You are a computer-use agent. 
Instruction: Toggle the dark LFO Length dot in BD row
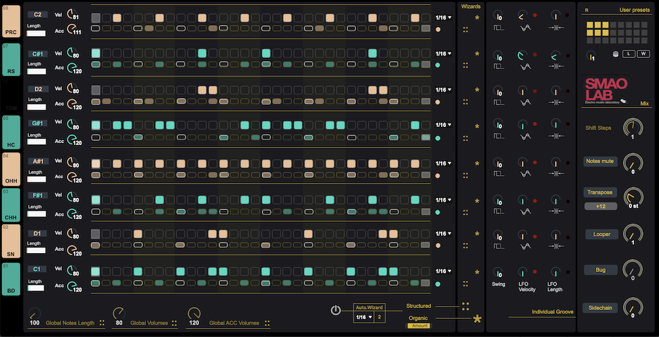point(567,272)
